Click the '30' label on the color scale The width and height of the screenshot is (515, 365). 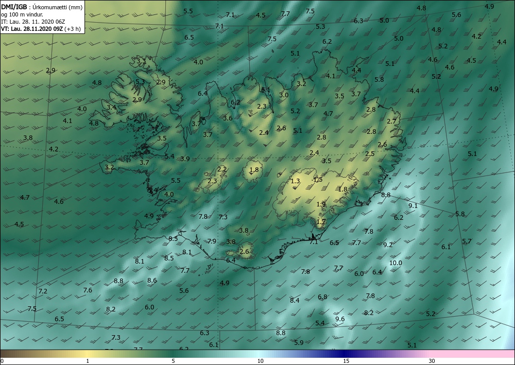[x=432, y=361]
